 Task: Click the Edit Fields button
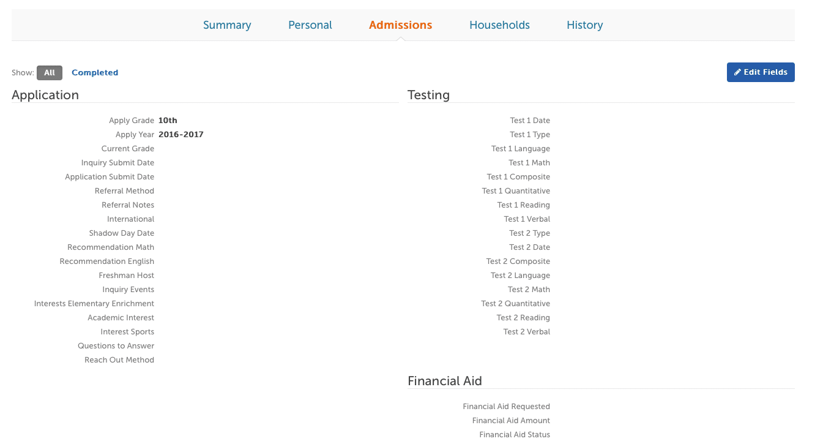pos(761,72)
